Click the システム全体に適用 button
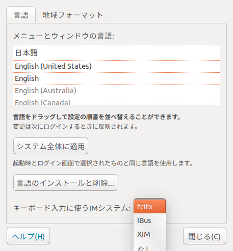 pyautogui.click(x=50, y=146)
